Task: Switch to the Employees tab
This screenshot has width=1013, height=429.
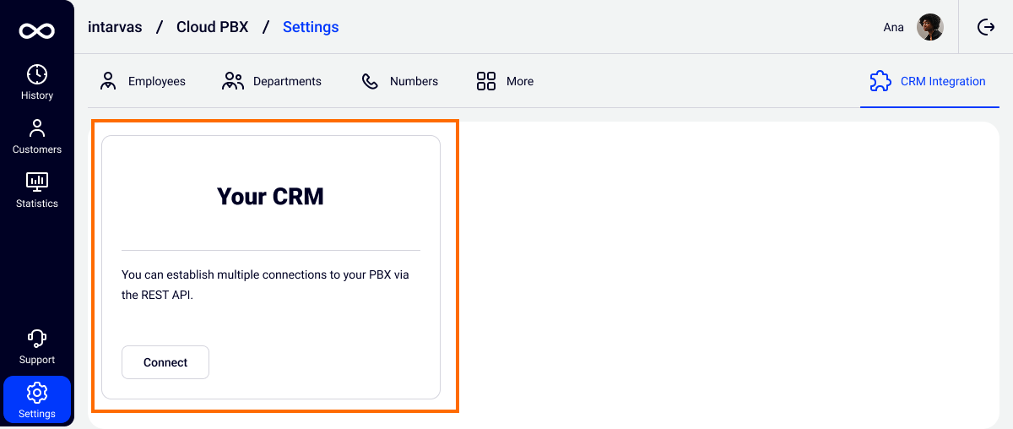Action: pyautogui.click(x=143, y=81)
